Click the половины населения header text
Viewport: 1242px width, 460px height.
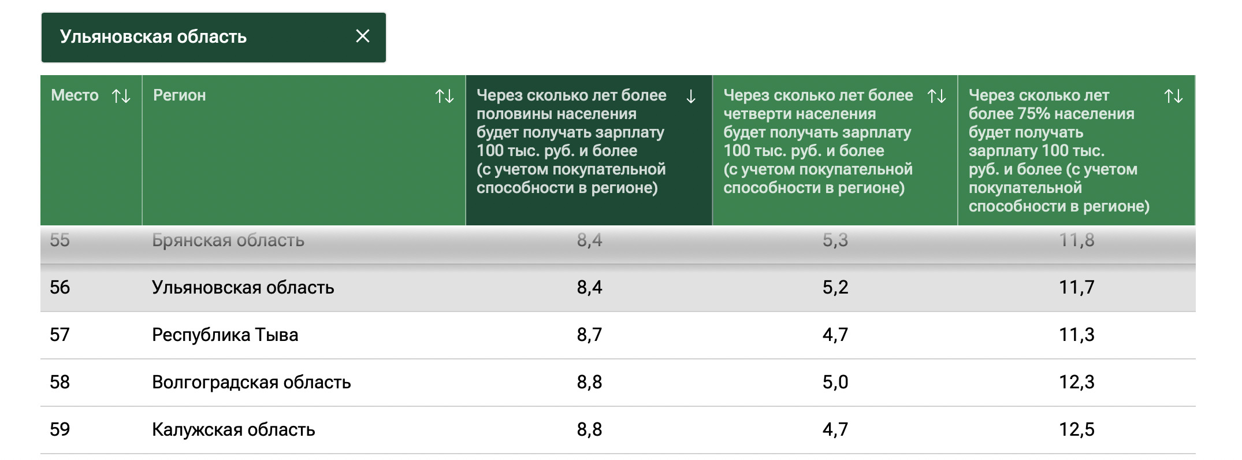coord(571,142)
